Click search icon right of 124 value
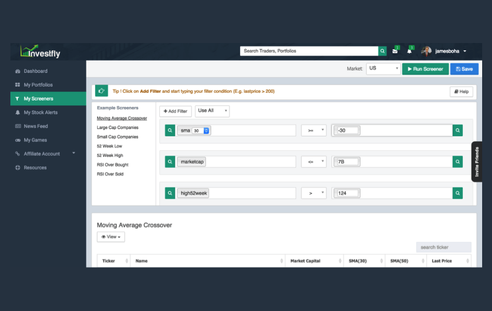The image size is (492, 311). (x=457, y=193)
